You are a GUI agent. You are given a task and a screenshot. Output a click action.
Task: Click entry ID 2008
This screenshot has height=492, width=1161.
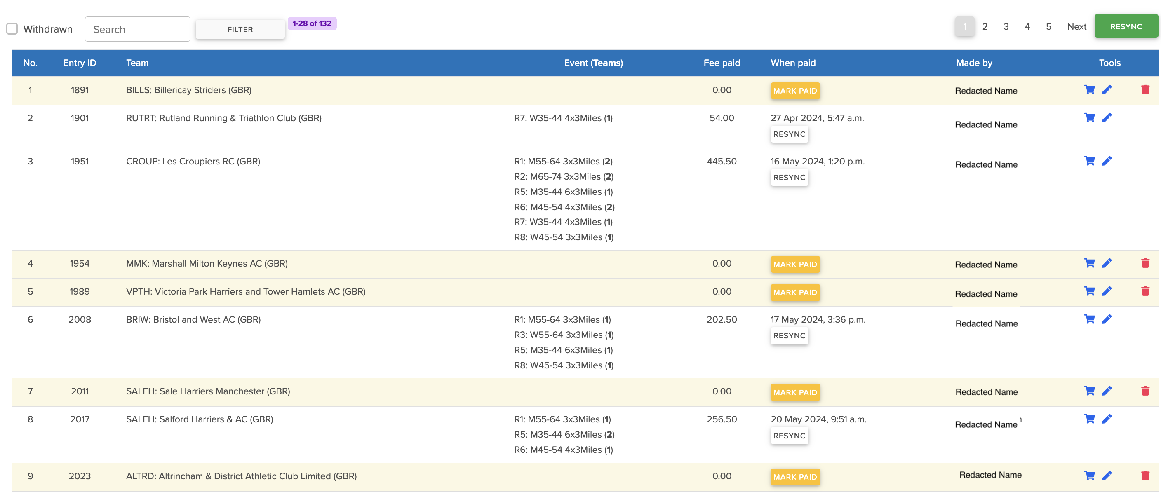pos(80,319)
